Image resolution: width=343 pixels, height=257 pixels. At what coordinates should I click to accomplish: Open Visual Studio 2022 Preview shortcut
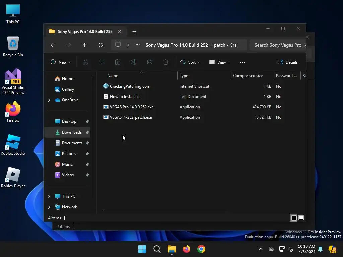[13, 81]
